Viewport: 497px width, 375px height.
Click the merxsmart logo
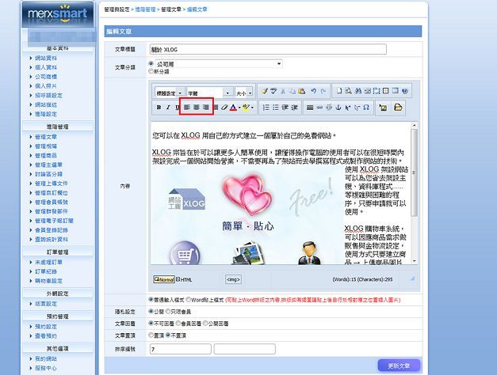click(58, 14)
